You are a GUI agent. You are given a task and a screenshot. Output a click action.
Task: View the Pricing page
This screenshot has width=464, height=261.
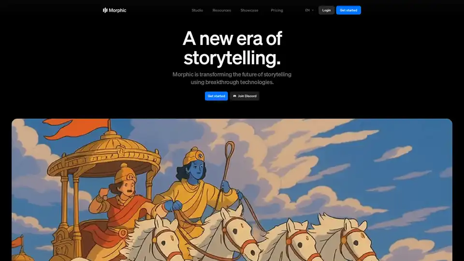[x=276, y=10]
